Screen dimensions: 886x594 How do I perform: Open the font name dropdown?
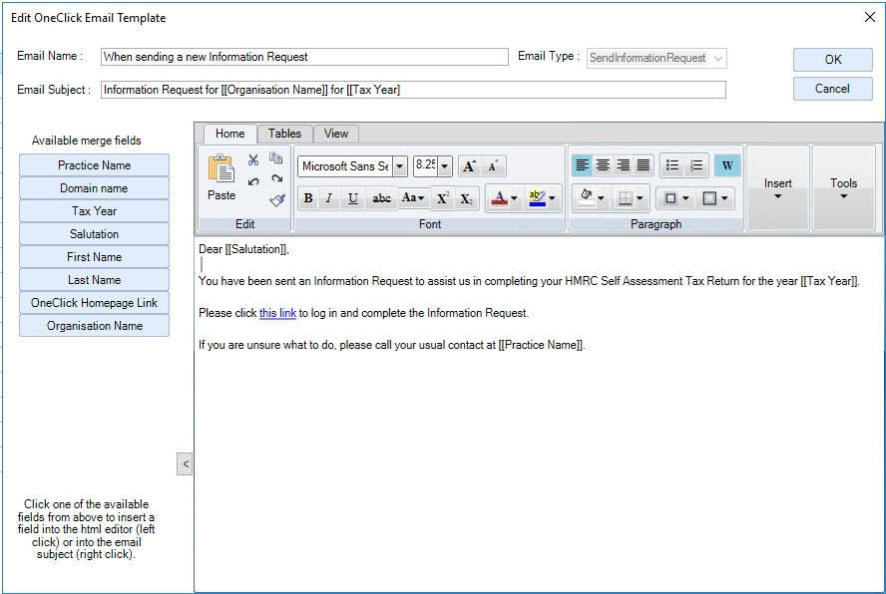[400, 166]
